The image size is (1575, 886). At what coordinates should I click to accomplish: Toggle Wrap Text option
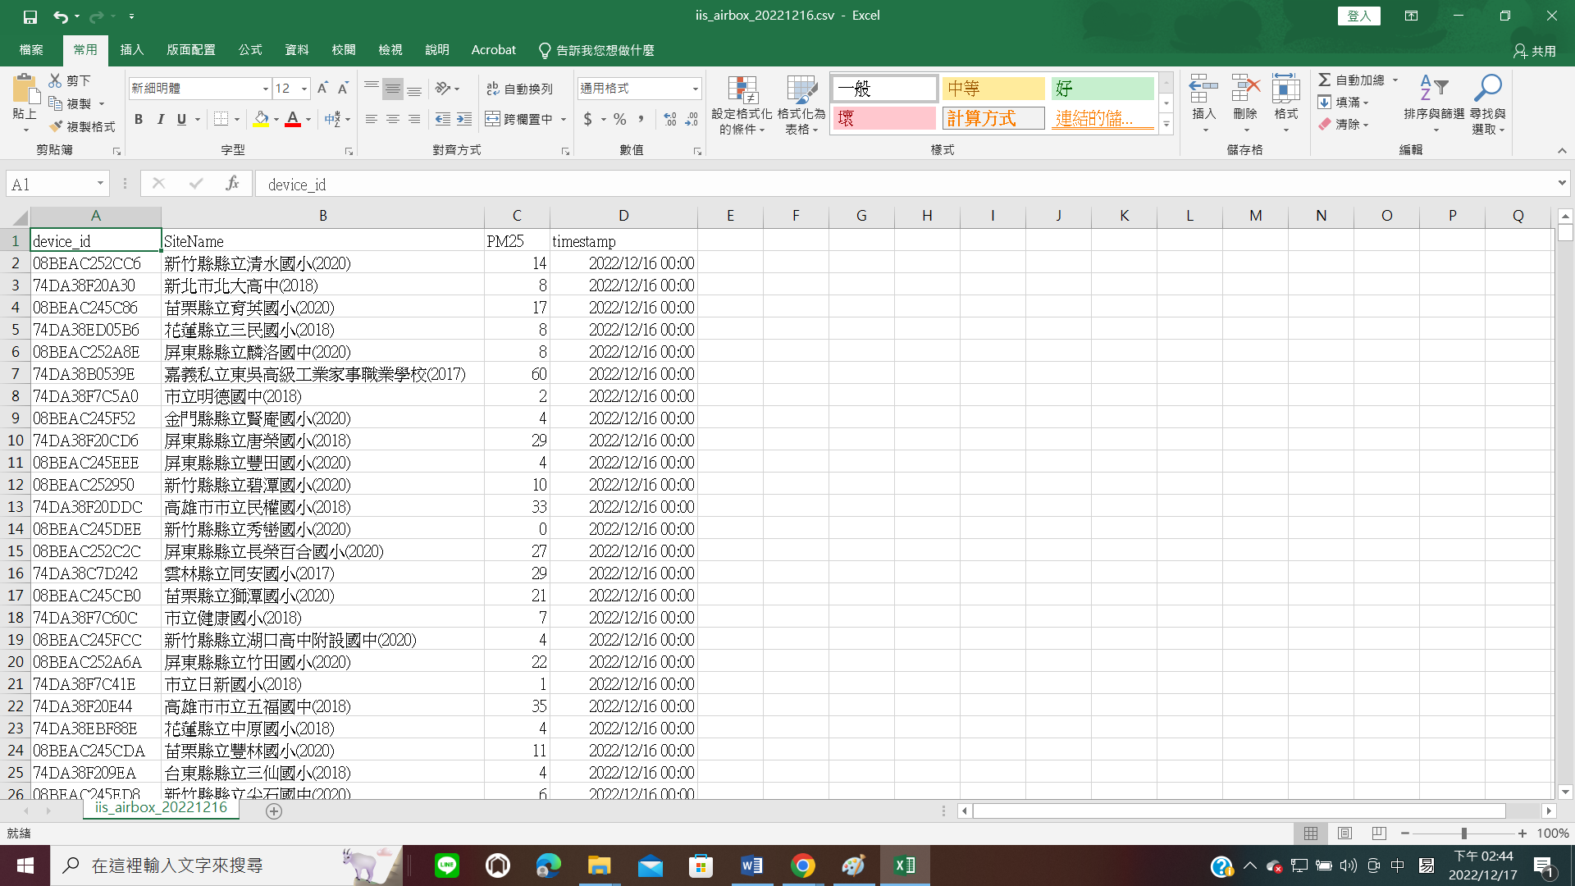519,89
